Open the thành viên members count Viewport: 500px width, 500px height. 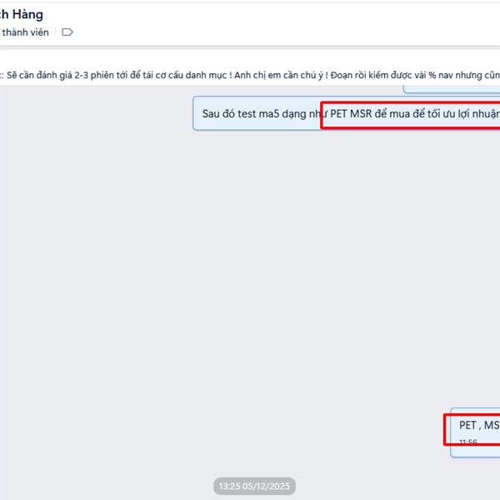click(24, 32)
